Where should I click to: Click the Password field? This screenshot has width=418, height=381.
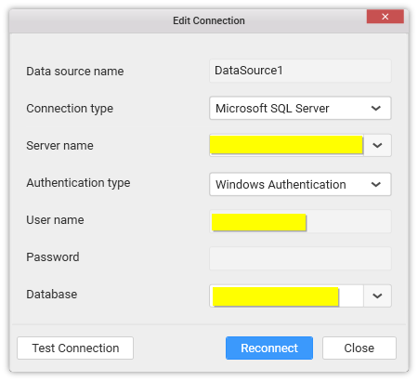click(x=300, y=258)
